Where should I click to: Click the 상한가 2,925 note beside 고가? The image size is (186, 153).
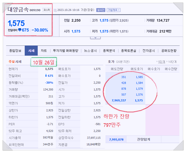[x=119, y=21]
